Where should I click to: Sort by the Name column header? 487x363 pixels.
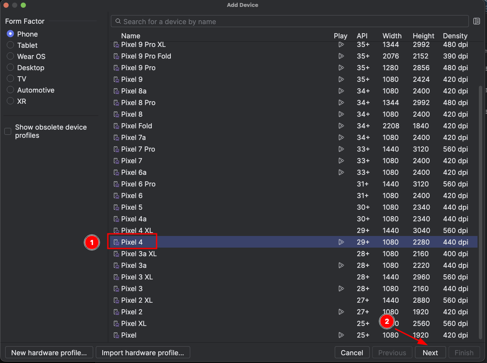(x=130, y=36)
